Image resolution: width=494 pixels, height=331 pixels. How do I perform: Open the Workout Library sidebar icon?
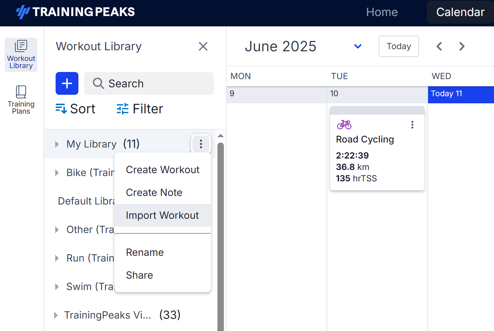pos(21,55)
